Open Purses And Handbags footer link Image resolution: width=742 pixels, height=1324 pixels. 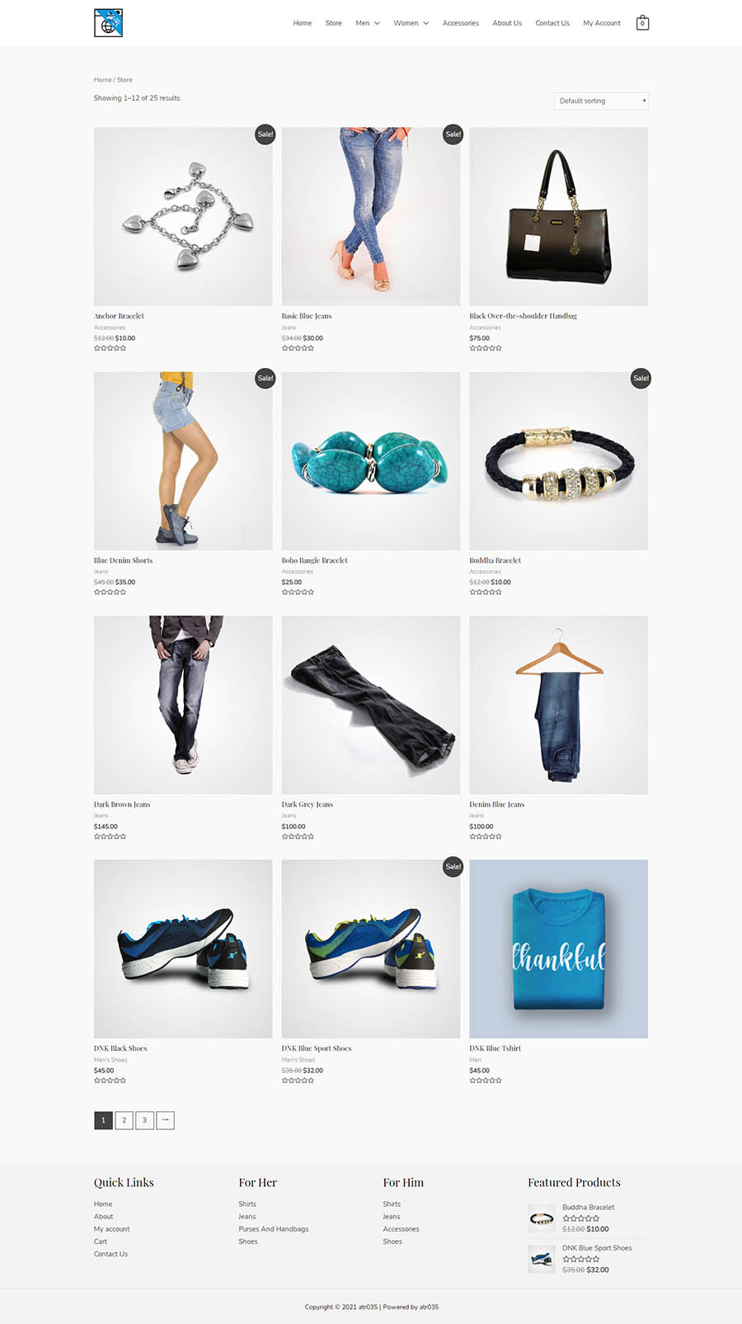pos(274,1229)
